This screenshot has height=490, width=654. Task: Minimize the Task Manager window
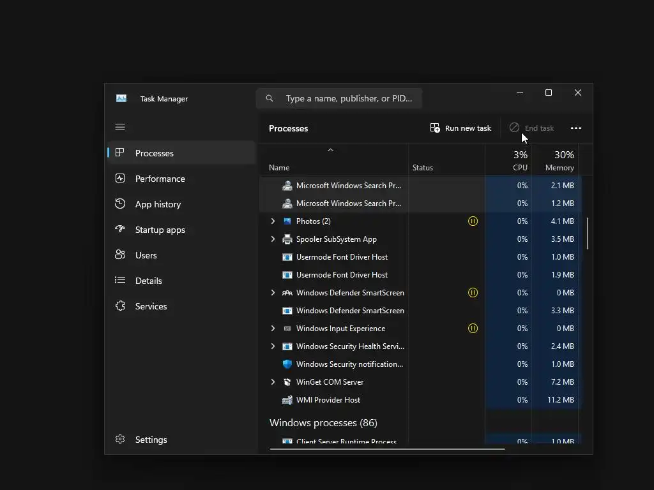(520, 93)
